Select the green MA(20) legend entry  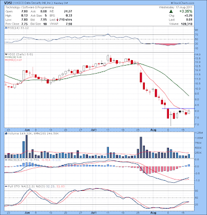point(13,57)
